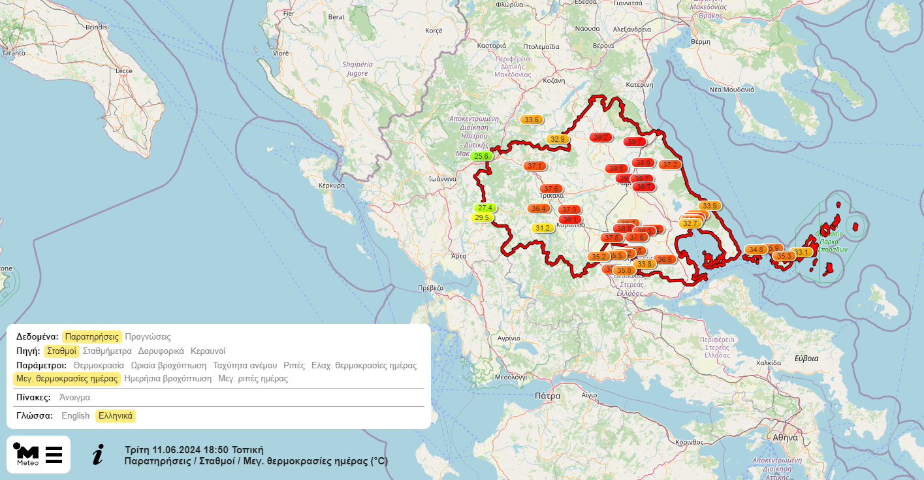Screen dimensions: 924x480
Task: Click the 'Πρέβεζα' map label
Action: (x=431, y=288)
